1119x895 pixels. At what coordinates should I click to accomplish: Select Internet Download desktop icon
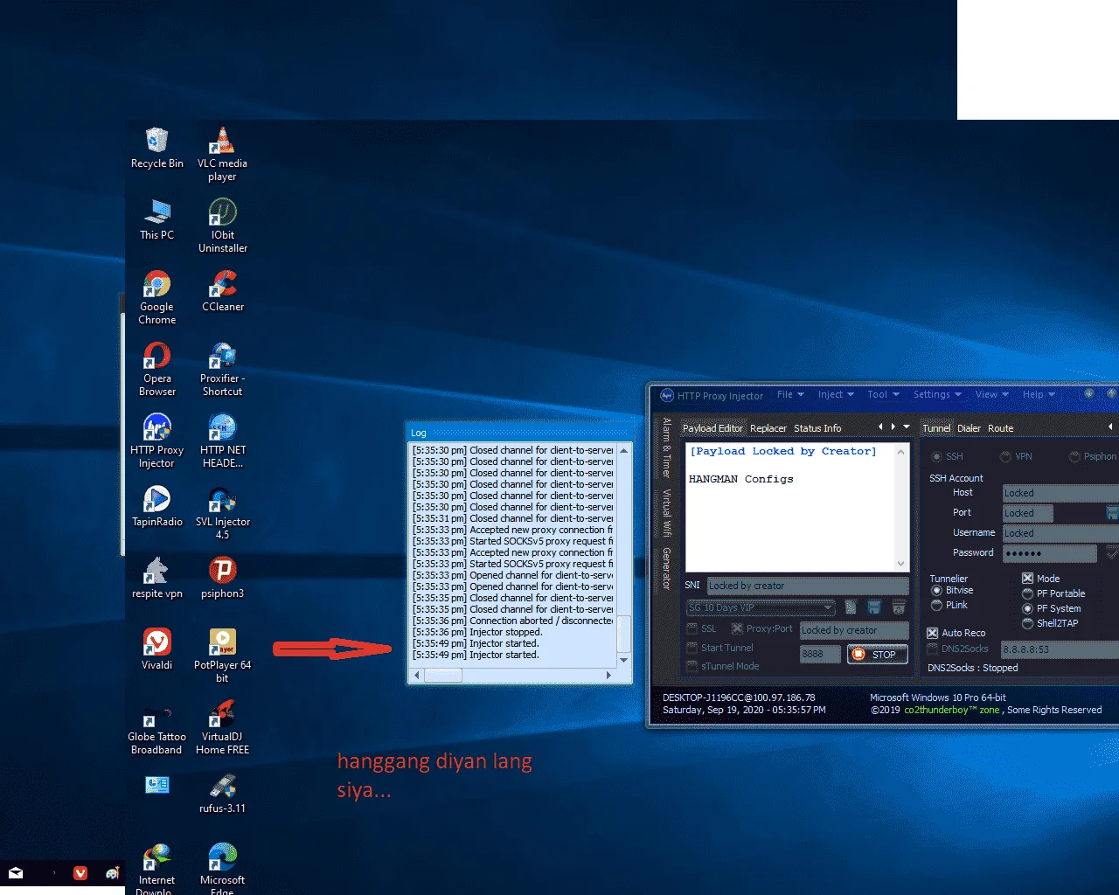click(157, 868)
